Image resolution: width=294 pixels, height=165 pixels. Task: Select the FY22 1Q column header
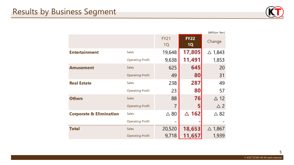pyautogui.click(x=190, y=41)
